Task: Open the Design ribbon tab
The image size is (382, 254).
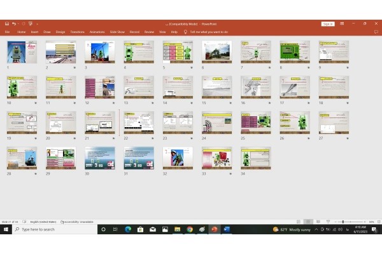Action: pos(60,32)
